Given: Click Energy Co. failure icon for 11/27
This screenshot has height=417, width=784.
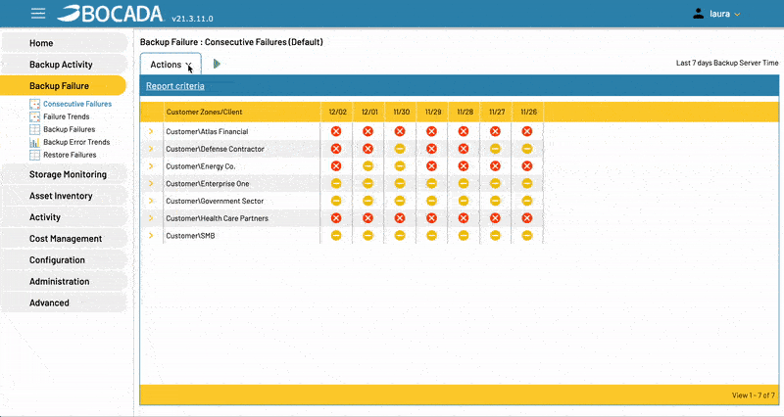Looking at the screenshot, I should pos(495,166).
